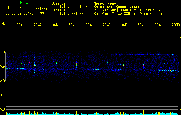This screenshot has width=181, height=115.
Task: Click the 'Receiver' field label
Action: pos(60,10)
